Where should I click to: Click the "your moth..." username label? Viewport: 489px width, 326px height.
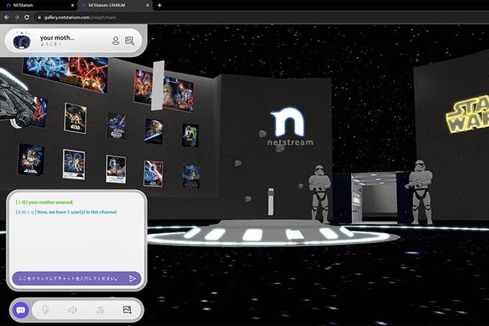[x=58, y=37]
